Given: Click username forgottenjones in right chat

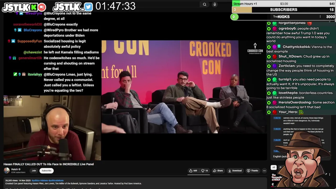Looking at the screenshot, I should [292, 23].
